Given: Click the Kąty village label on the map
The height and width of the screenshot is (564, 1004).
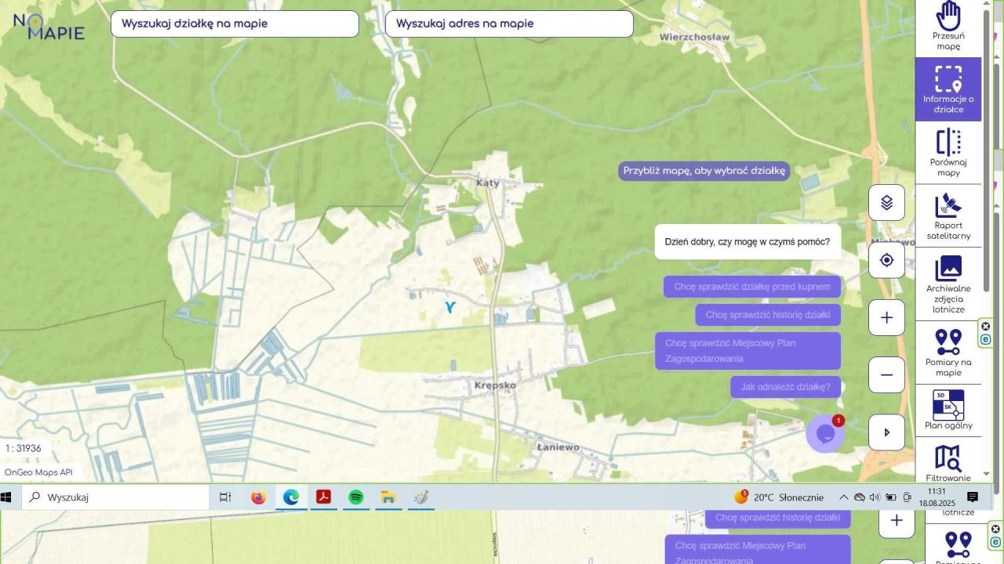Looking at the screenshot, I should (x=488, y=183).
